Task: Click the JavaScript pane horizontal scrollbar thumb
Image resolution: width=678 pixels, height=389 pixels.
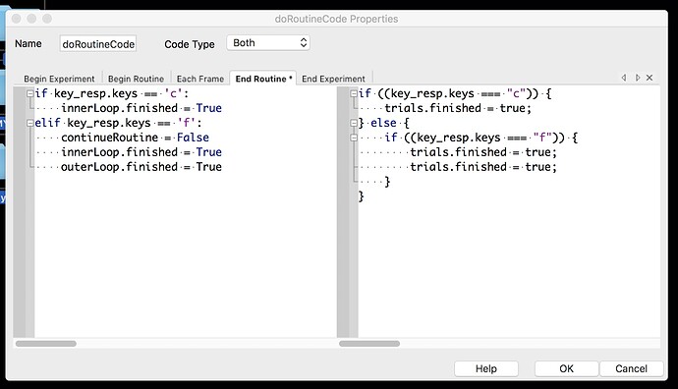Action: [369, 344]
